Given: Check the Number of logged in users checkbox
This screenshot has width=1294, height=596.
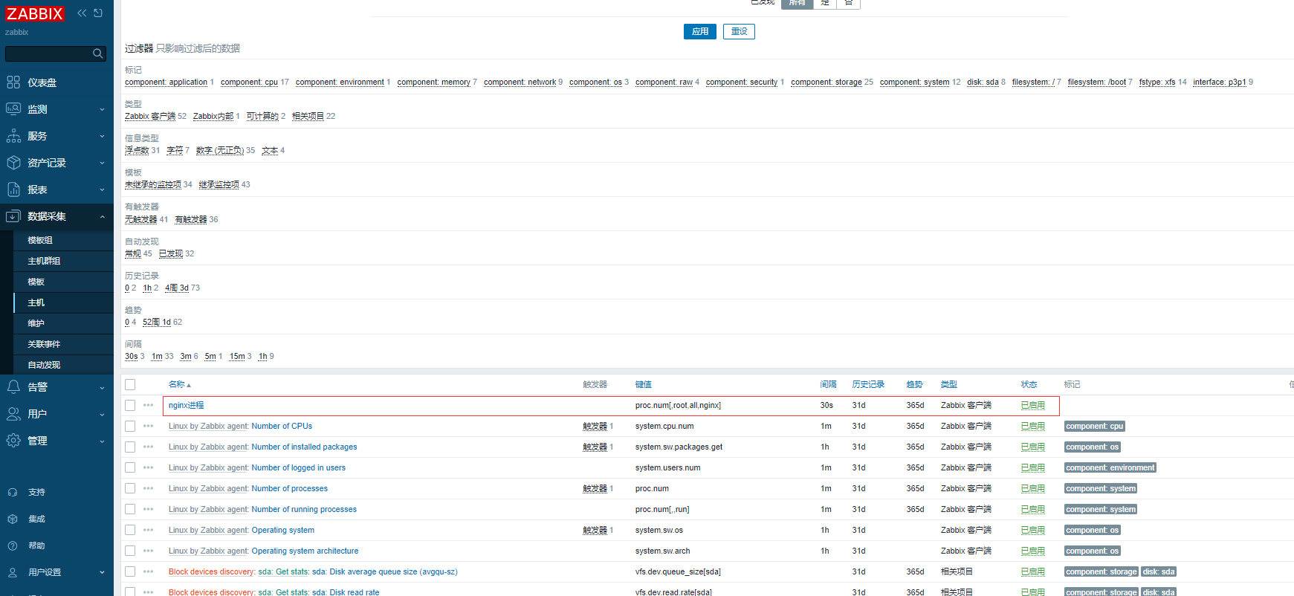Looking at the screenshot, I should tap(130, 467).
